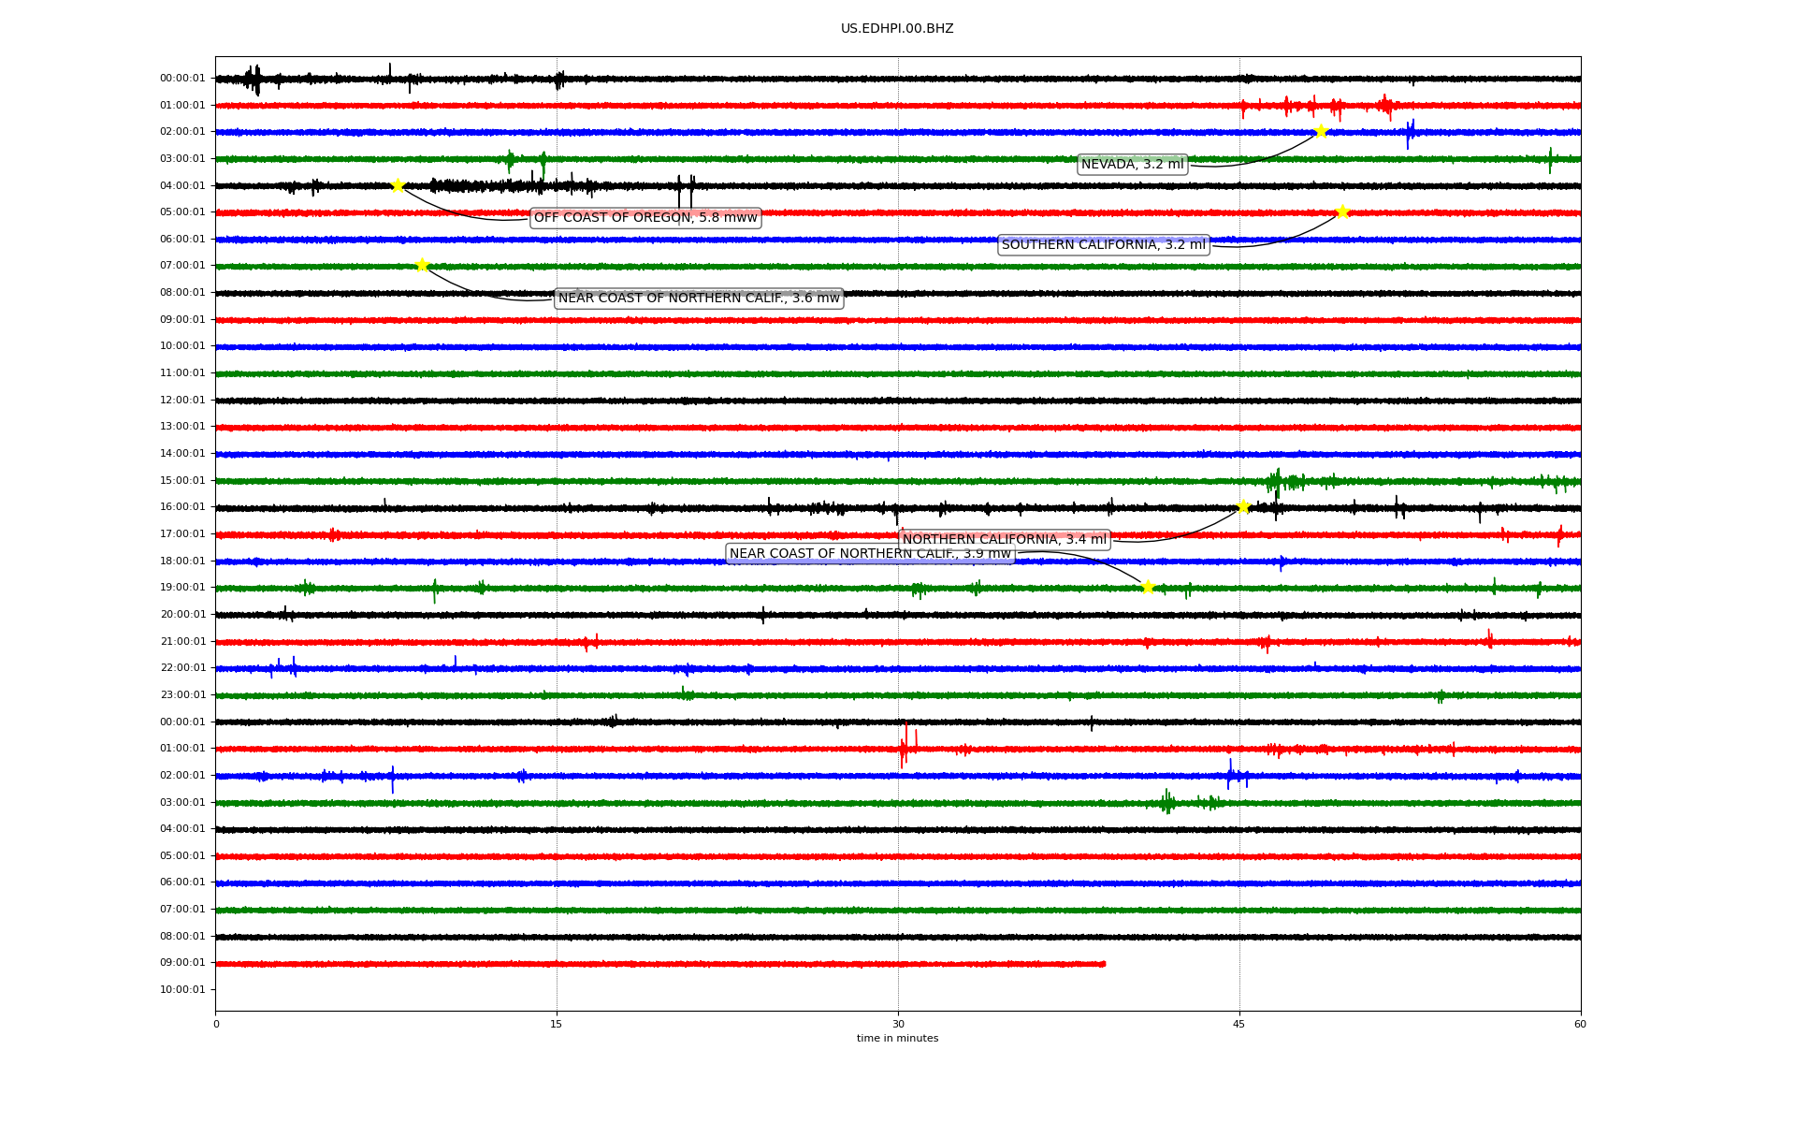Viewport: 1796px width, 1123px height.
Task: Click NEAR COAST OF NORTHERN CALIF. 3.6 mw label
Action: [699, 299]
